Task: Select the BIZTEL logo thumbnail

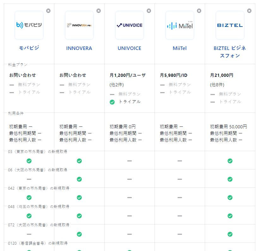Action: 230,25
